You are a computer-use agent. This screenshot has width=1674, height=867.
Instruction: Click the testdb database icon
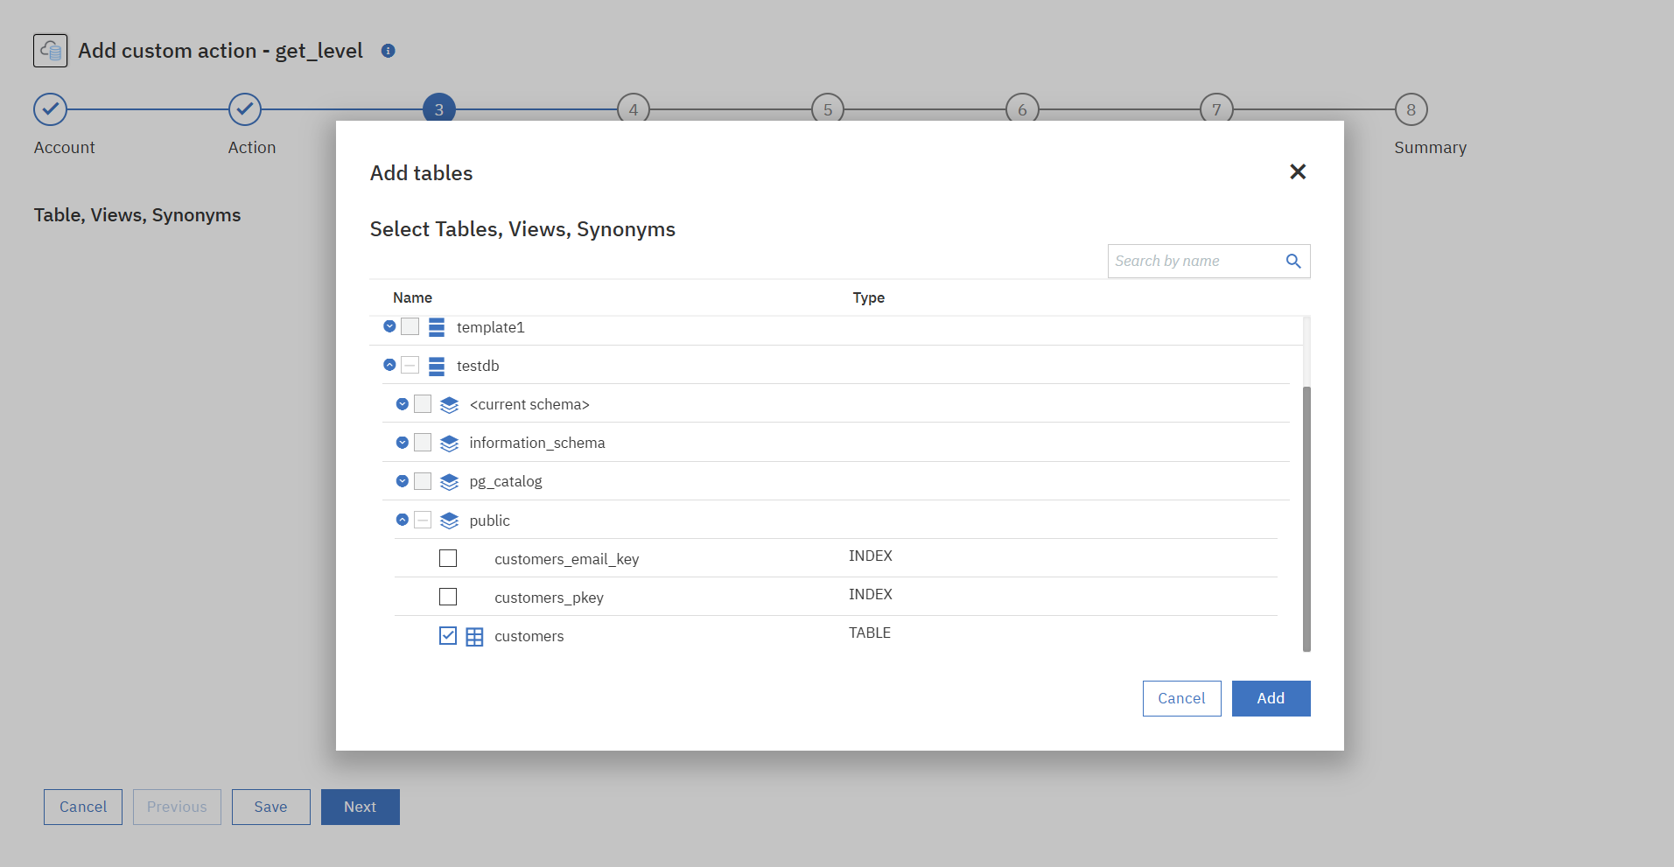pos(437,366)
